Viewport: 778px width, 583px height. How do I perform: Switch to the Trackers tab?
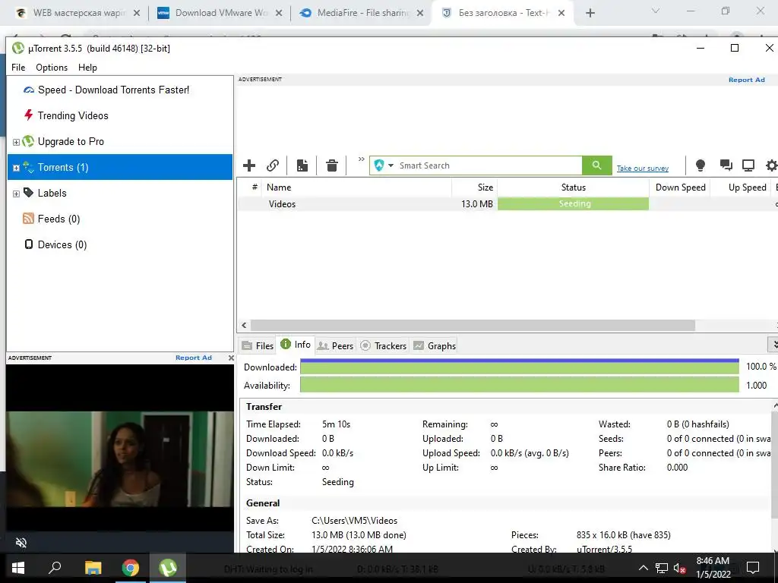click(384, 345)
